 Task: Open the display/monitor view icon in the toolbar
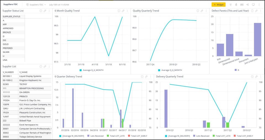tap(253, 5)
